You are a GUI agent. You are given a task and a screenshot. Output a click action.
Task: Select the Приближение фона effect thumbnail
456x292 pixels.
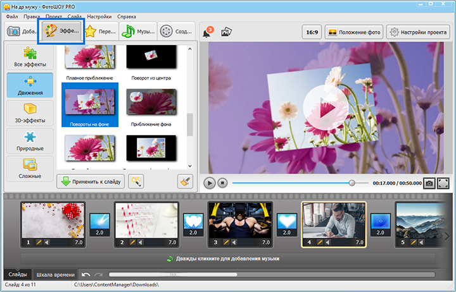(151, 102)
